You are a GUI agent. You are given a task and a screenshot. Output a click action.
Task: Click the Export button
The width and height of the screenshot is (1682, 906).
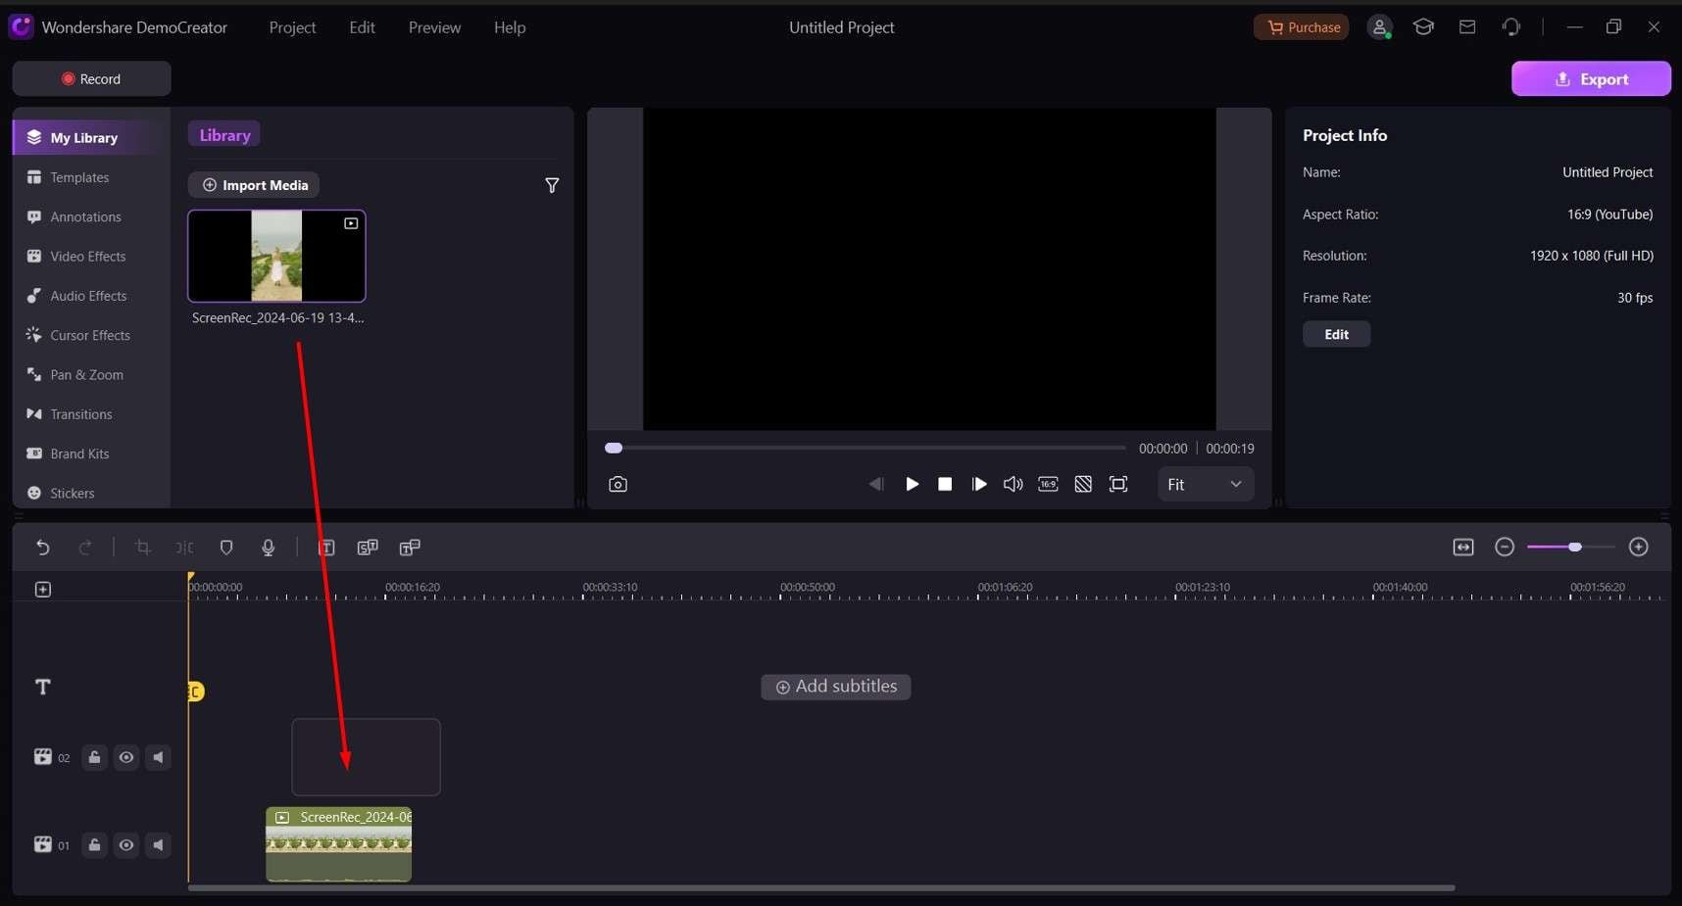point(1591,78)
